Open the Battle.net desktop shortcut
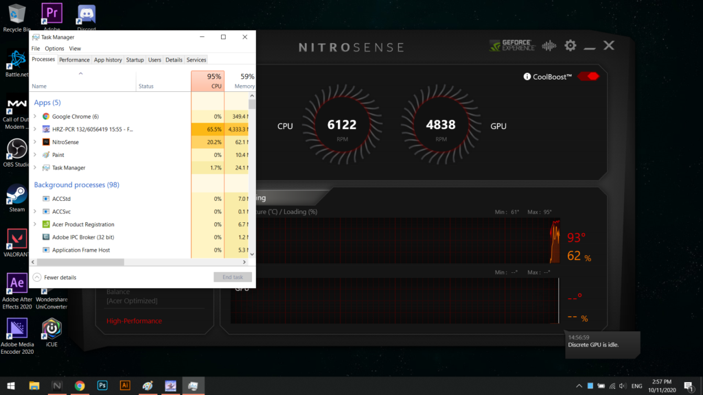 point(16,64)
